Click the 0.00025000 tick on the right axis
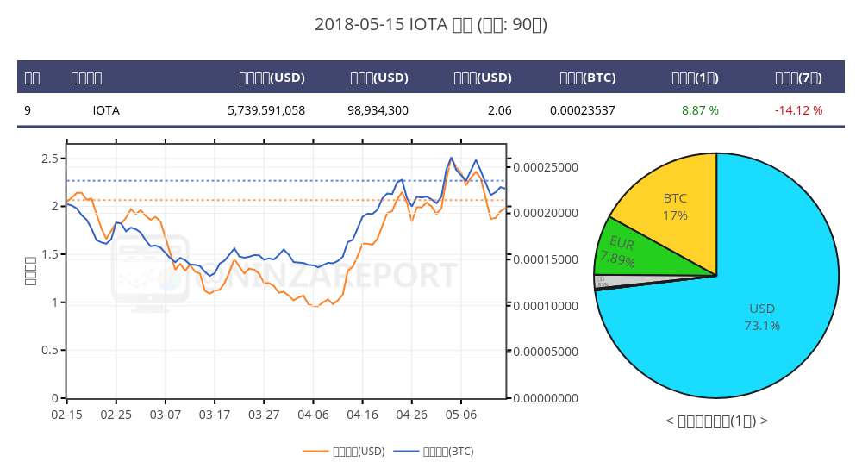Viewport: 862px width, 474px height. coord(546,167)
